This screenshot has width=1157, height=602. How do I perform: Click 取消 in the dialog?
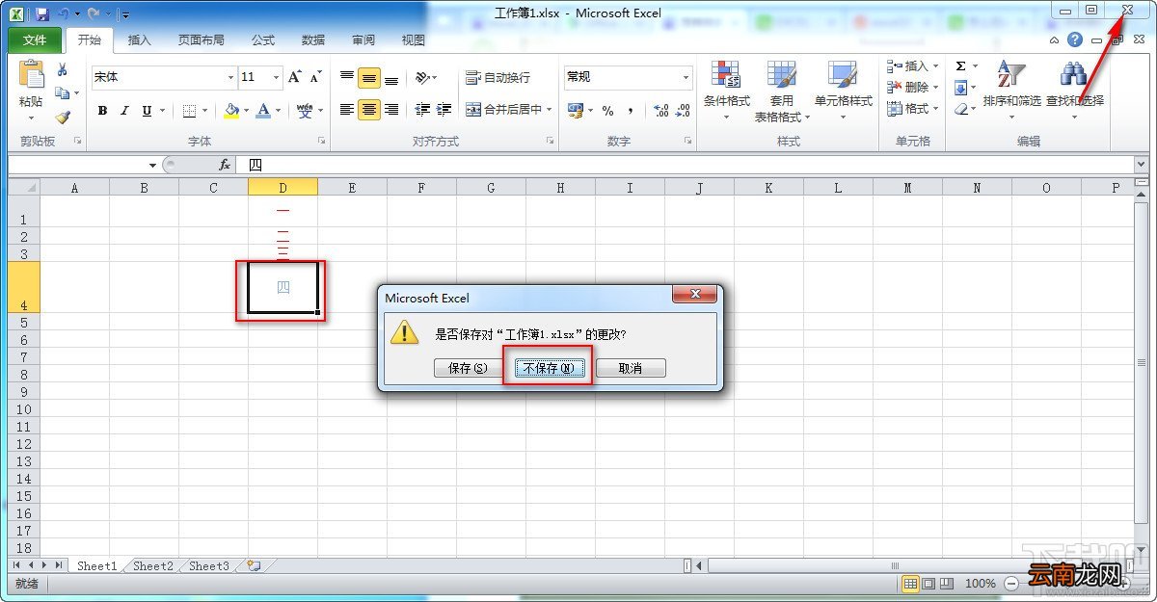[x=631, y=368]
